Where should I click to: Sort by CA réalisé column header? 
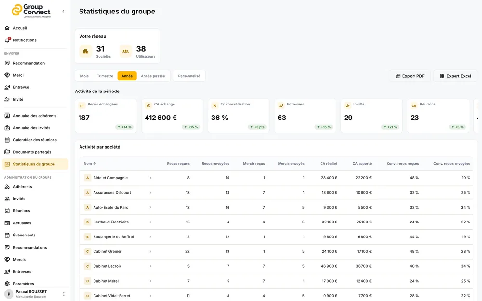329,164
